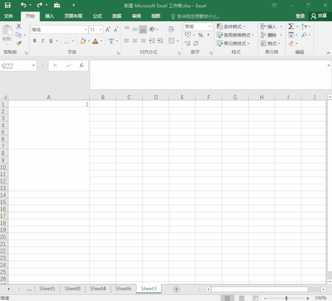Click the Format Painter brush icon
The image size is (332, 301).
(x=19, y=43)
